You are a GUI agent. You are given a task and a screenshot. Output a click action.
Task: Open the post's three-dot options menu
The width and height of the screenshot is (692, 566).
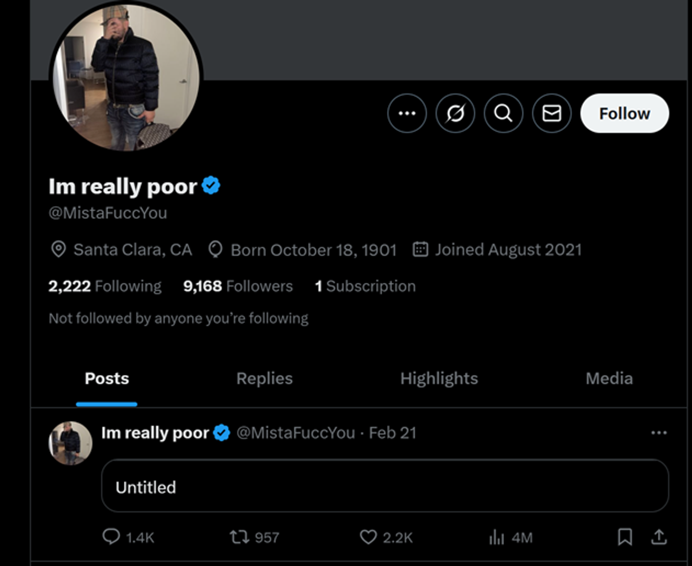(658, 432)
